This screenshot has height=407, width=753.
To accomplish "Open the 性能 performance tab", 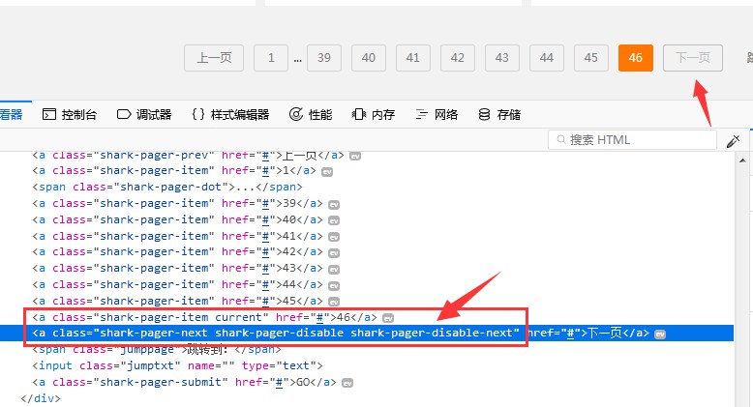I will [311, 115].
